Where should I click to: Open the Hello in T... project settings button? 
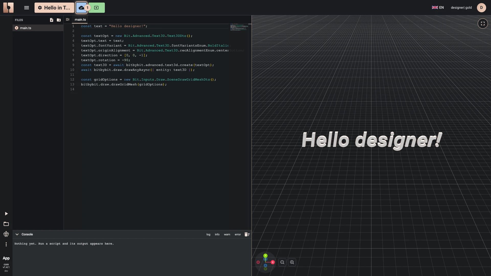[x=54, y=8]
